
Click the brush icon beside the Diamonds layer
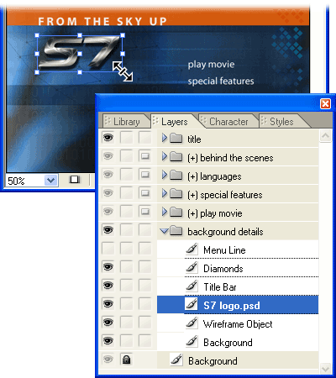192,267
